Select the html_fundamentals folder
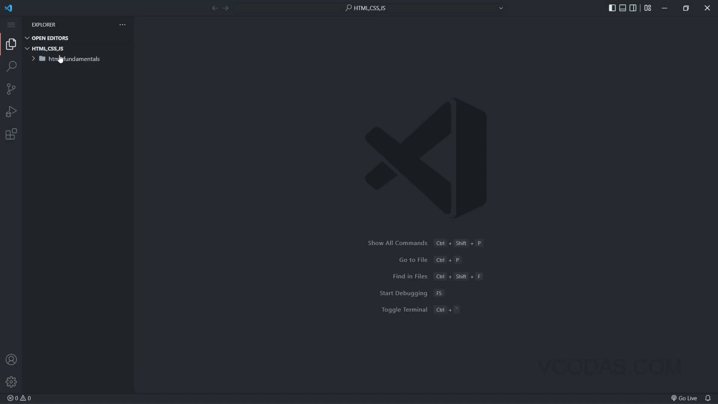The width and height of the screenshot is (718, 404). (x=78, y=59)
